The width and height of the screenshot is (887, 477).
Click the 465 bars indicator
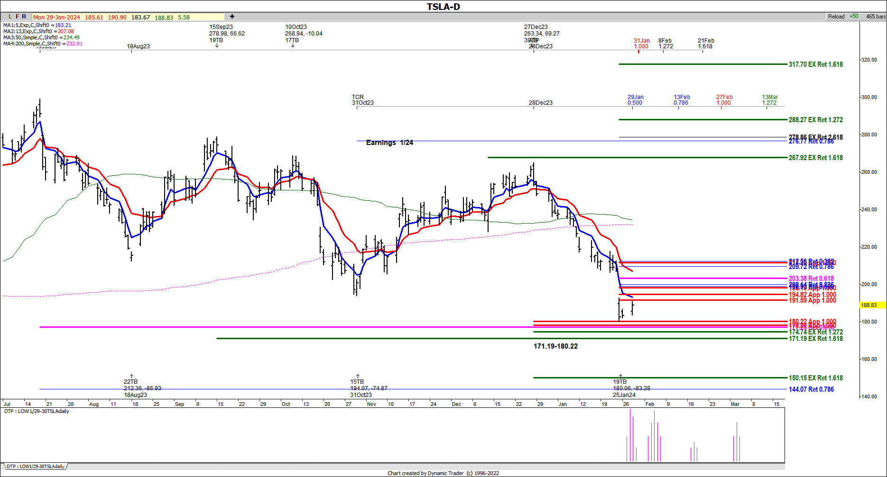pyautogui.click(x=876, y=17)
